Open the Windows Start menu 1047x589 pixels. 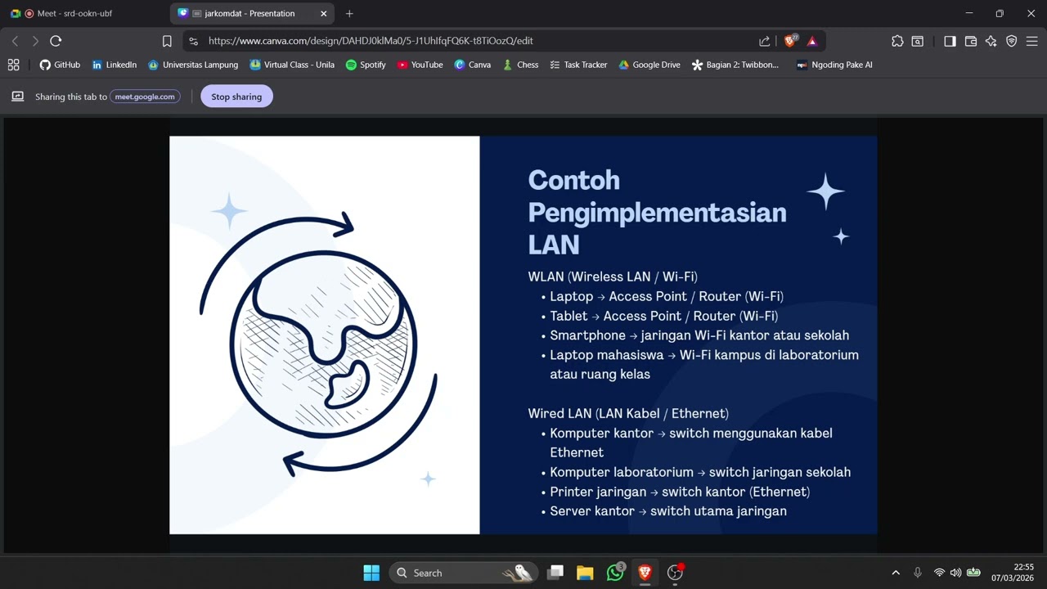[371, 573]
